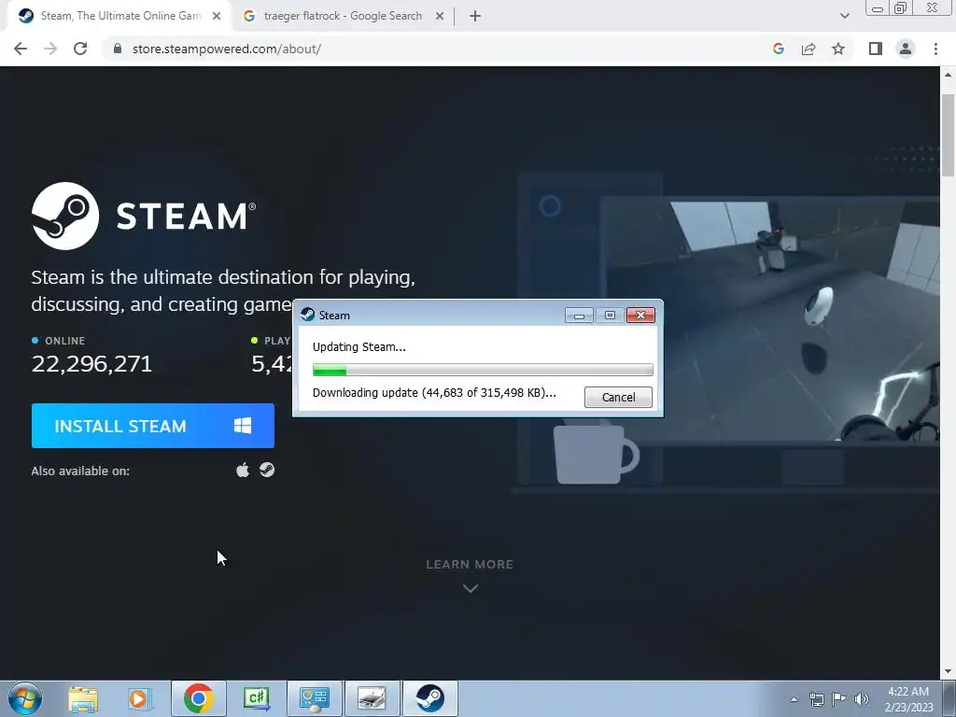Click the browser forward arrow
Viewport: 956px width, 717px height.
coord(50,49)
